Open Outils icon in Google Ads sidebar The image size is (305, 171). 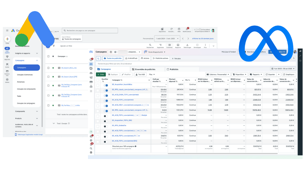point(7,64)
